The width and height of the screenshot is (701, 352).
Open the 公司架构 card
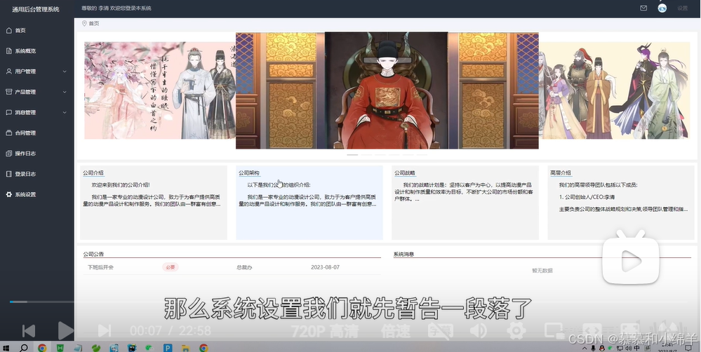tap(309, 203)
